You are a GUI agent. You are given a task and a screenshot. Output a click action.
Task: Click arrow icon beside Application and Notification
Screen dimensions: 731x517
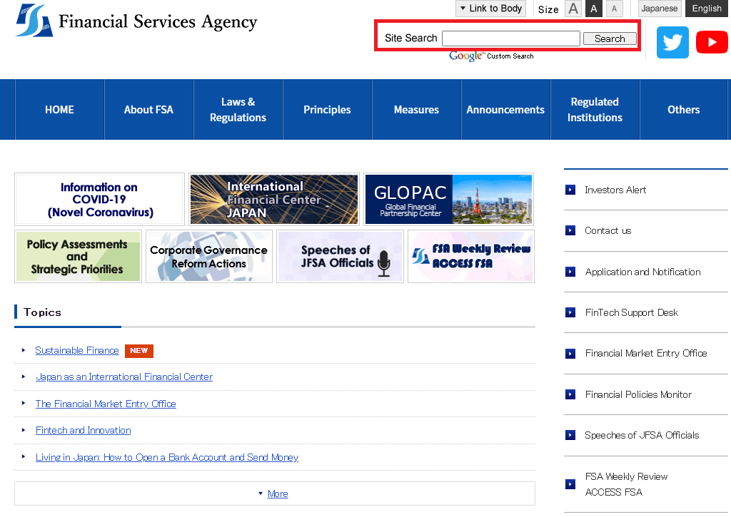(x=570, y=272)
